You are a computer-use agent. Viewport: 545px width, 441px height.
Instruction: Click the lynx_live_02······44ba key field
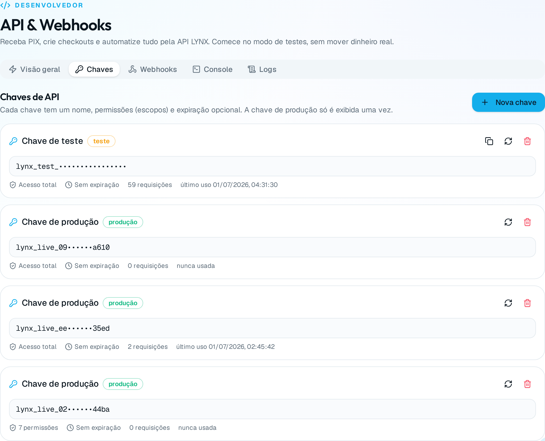click(x=272, y=409)
